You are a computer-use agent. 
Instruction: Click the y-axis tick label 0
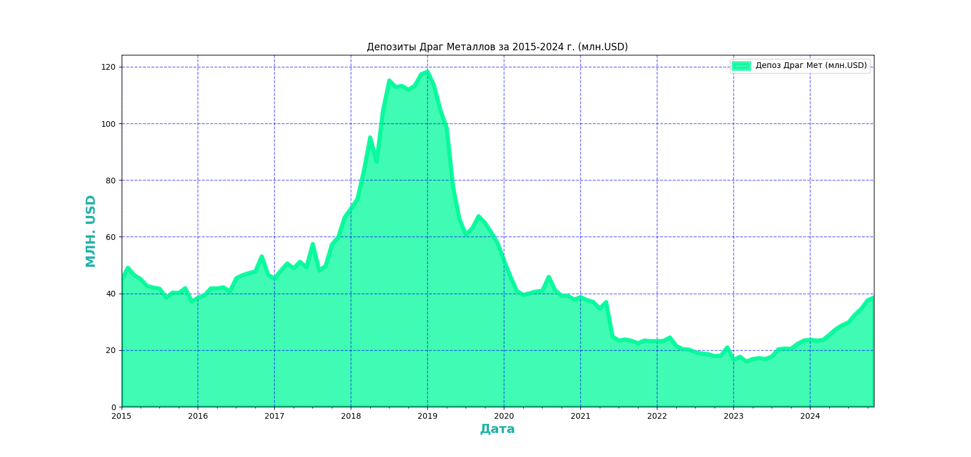[x=113, y=407]
